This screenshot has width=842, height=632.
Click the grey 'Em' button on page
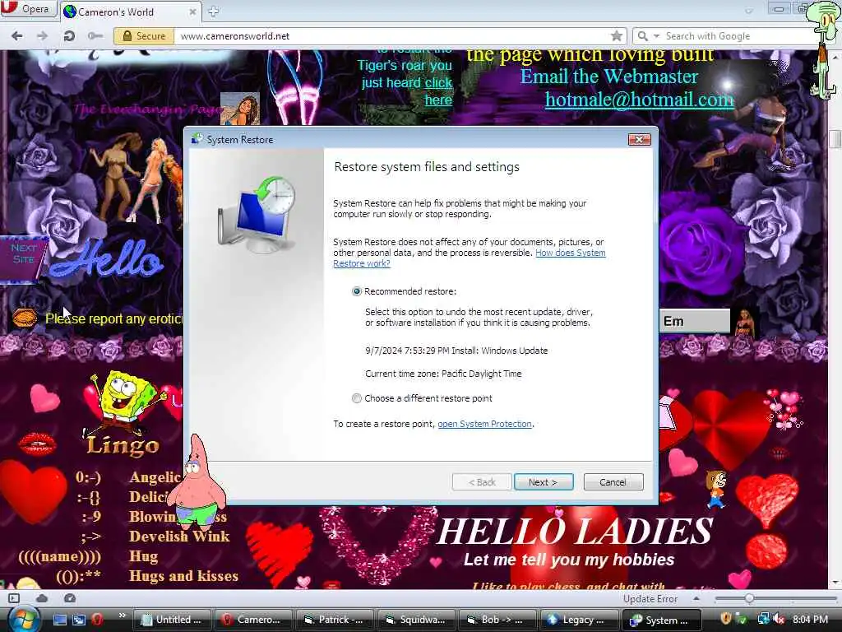(694, 321)
